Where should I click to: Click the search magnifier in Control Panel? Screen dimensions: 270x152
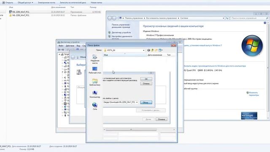pos(267,18)
